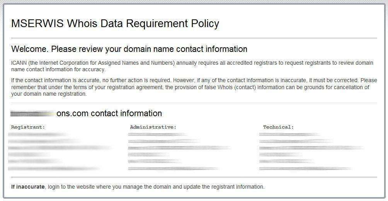The height and width of the screenshot is (201, 388).
Task: Click last blurred line under Registrant
Action: pos(54,168)
